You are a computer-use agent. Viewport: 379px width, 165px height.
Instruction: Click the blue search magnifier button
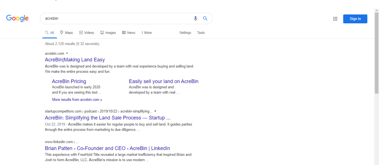point(205,18)
